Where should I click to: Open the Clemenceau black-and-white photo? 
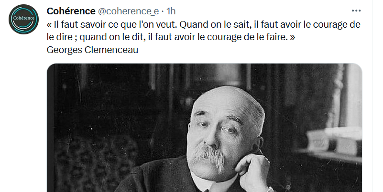coord(205,128)
